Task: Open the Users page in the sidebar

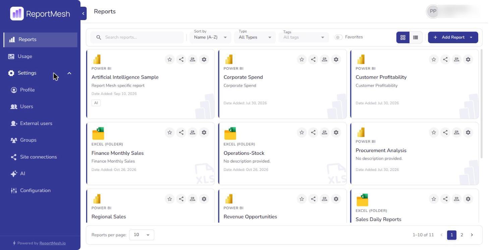Action: tap(40, 107)
